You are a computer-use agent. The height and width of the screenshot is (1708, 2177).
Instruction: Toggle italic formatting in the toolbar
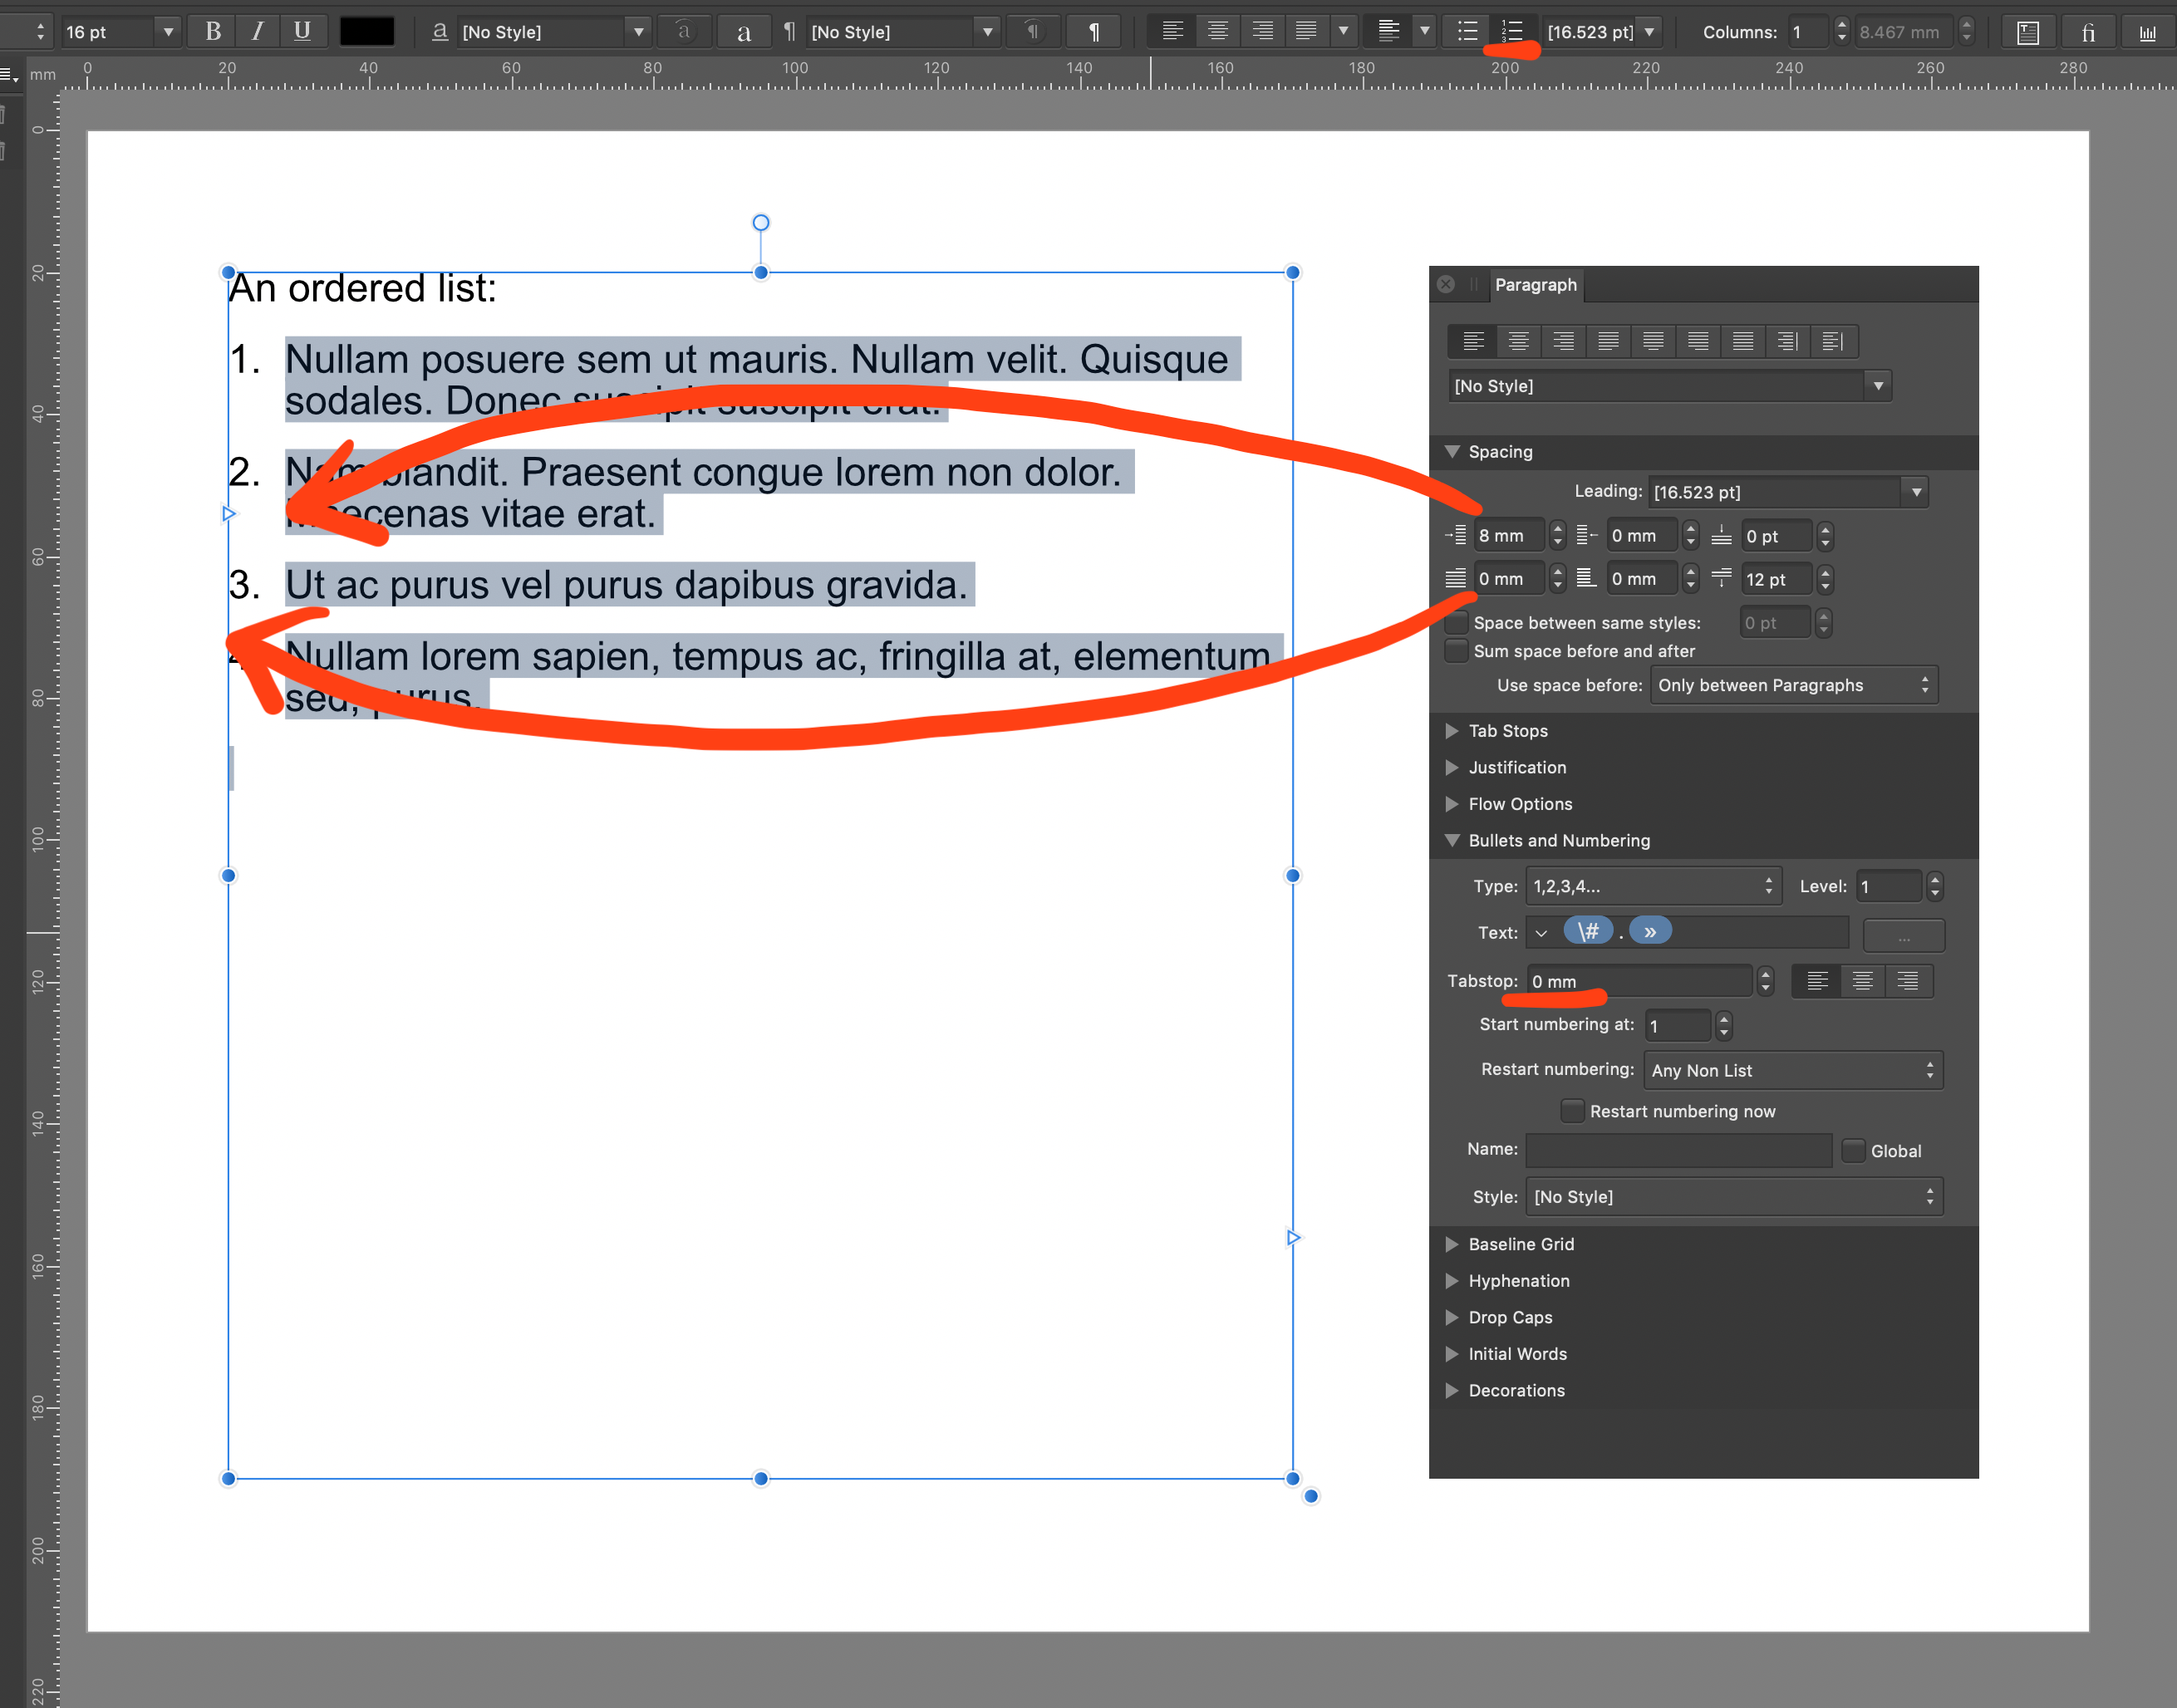(x=258, y=31)
